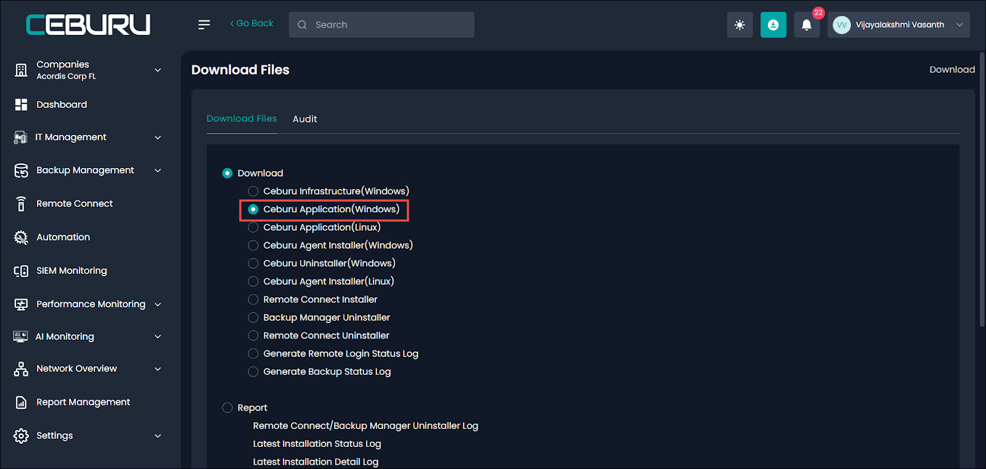986x469 pixels.
Task: Pick Ceburu Agent Installer(Linux) radio
Action: pyautogui.click(x=253, y=281)
